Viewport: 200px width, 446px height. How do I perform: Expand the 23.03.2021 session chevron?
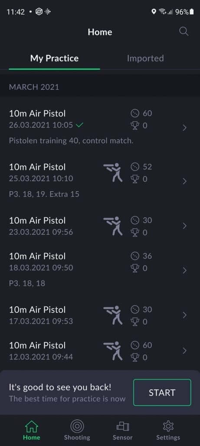(185, 226)
